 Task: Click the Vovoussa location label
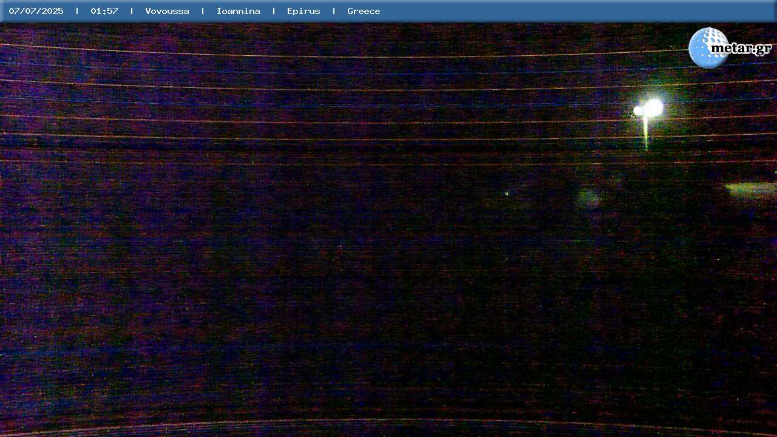(167, 11)
